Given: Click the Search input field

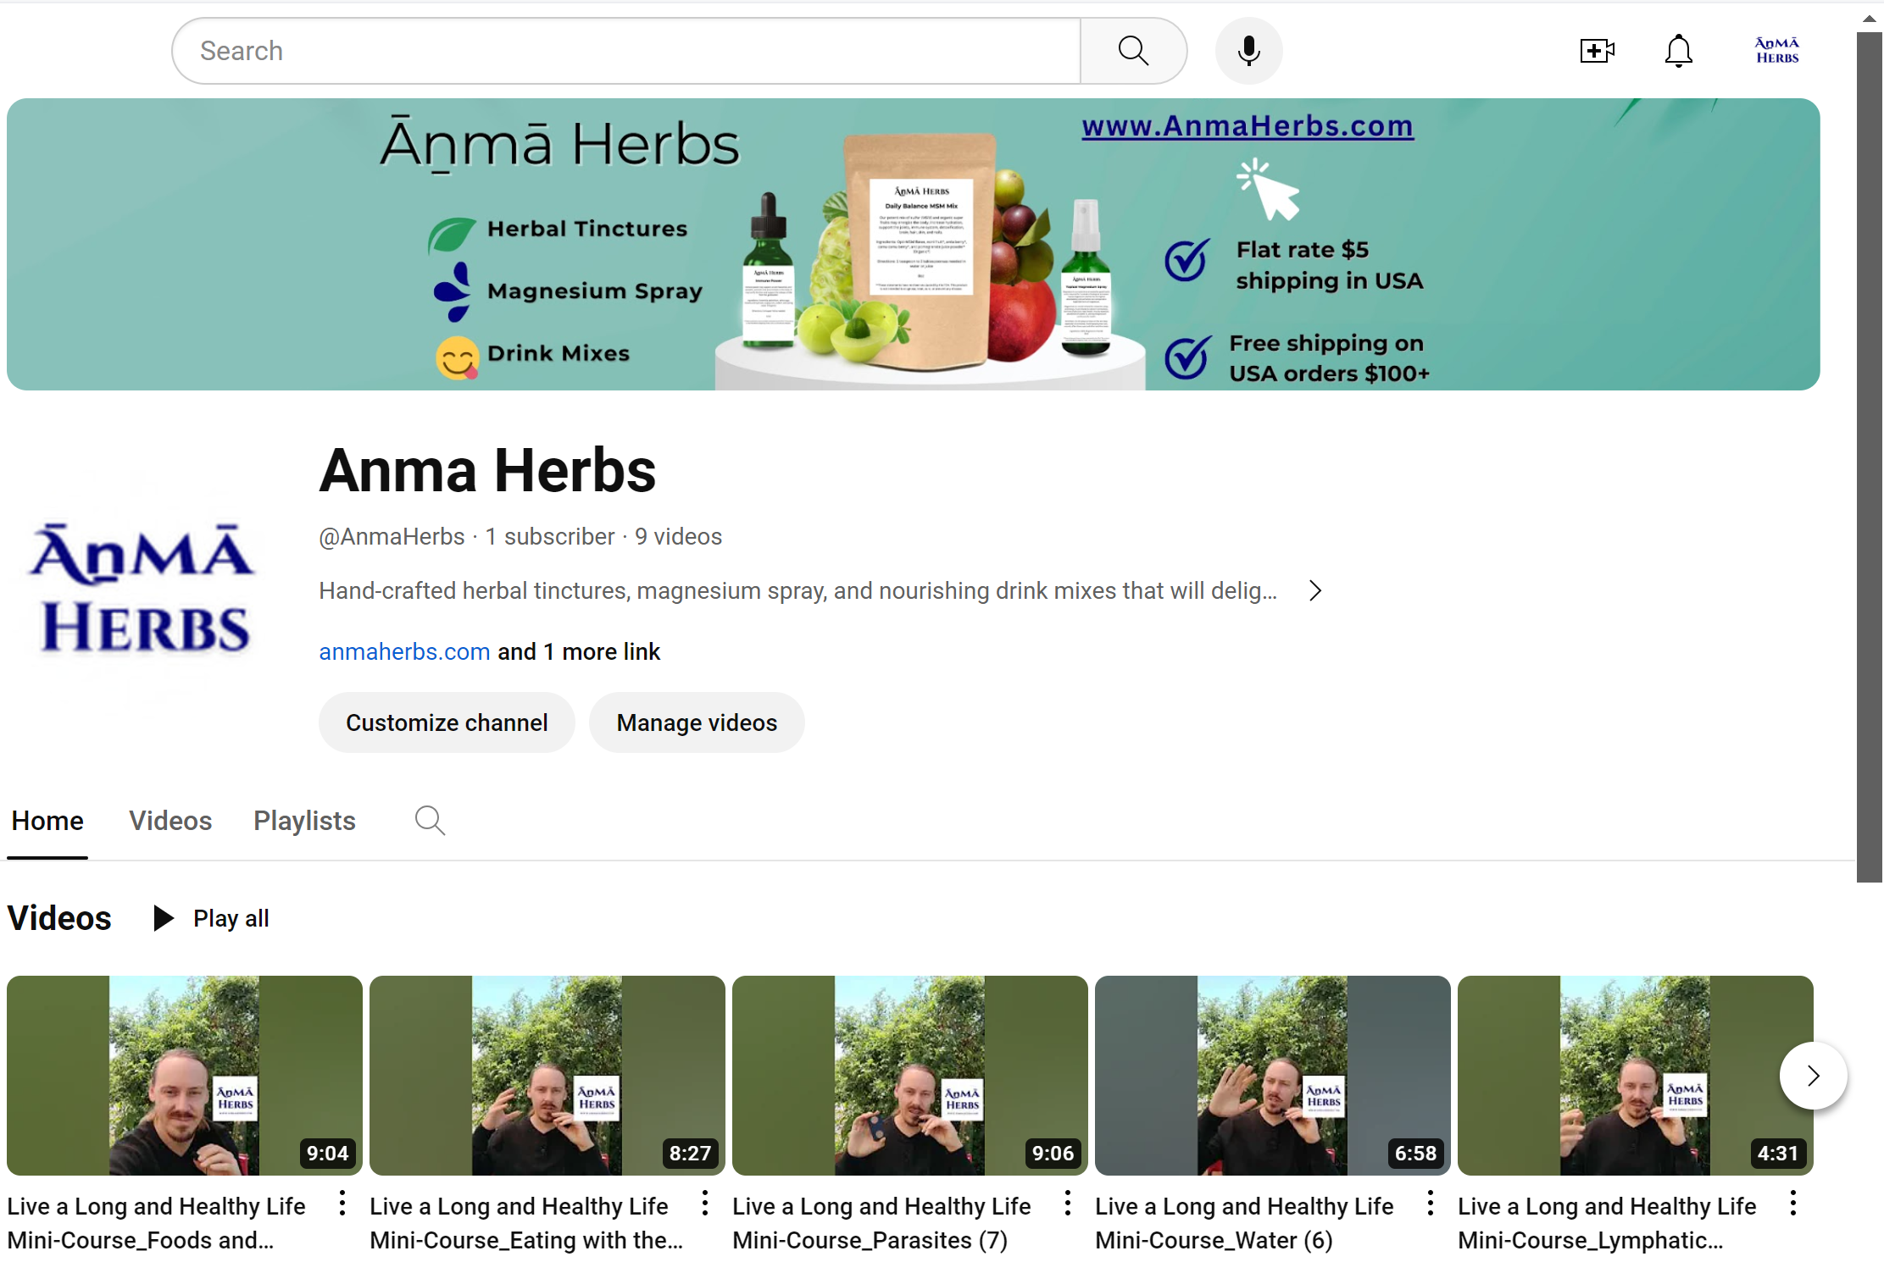Looking at the screenshot, I should 626,51.
